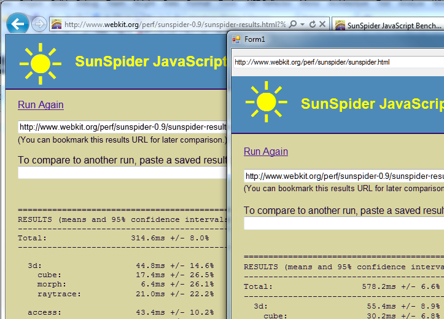Click the IE forward arrow button
This screenshot has width=444, height=319.
(39, 25)
